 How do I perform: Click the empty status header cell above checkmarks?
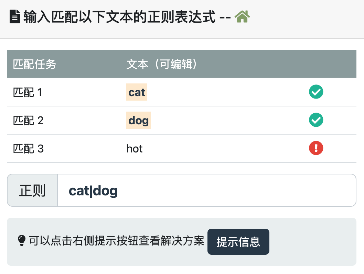click(x=316, y=64)
